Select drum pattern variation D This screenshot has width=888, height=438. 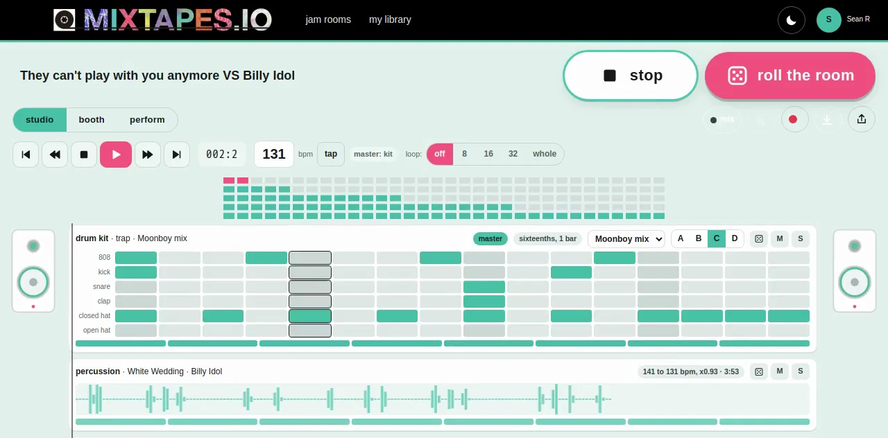click(x=735, y=238)
